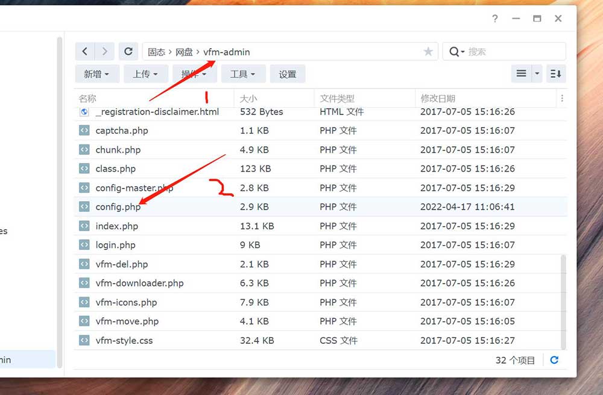Open the help question mark icon
The height and width of the screenshot is (395, 603).
pyautogui.click(x=495, y=19)
